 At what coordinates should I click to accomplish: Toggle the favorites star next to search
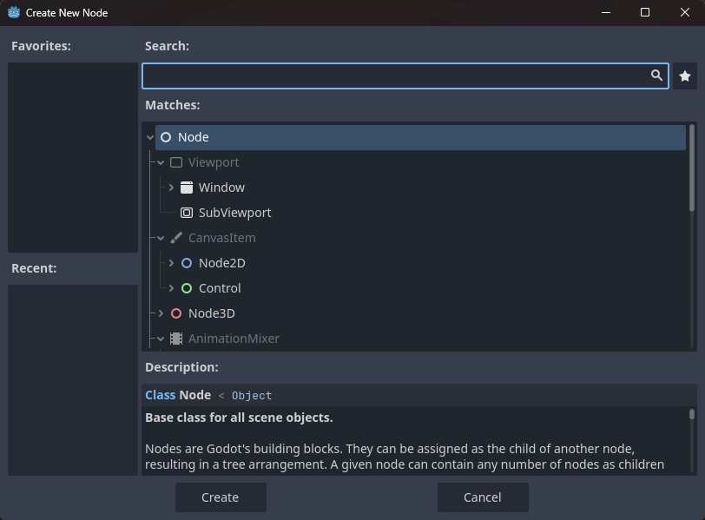tap(685, 76)
